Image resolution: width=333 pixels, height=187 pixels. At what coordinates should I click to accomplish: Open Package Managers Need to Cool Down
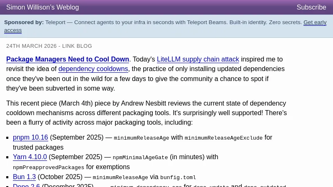(x=67, y=59)
